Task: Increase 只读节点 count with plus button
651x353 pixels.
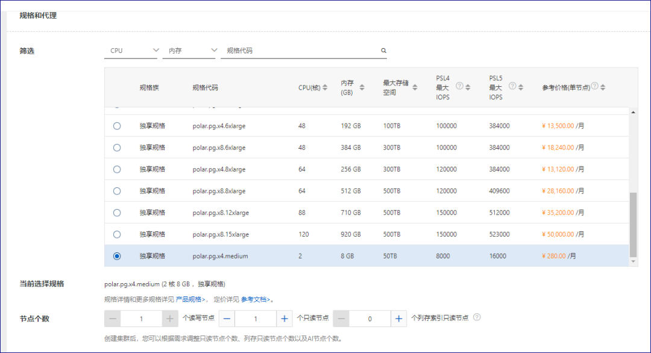Action: coord(283,318)
